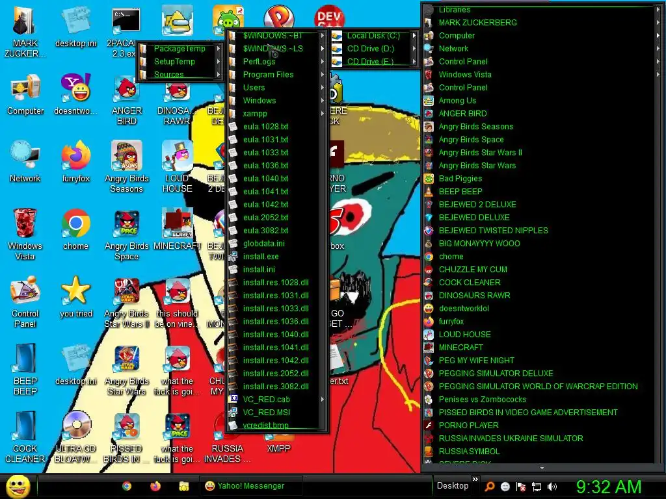Open the Angry Birds Seasons desktop icon
Viewport: 666px width, 499px height.
(x=127, y=166)
